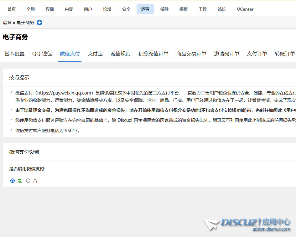Open the 全局 menu item
Viewport: 296px width, 237px height.
30,9
